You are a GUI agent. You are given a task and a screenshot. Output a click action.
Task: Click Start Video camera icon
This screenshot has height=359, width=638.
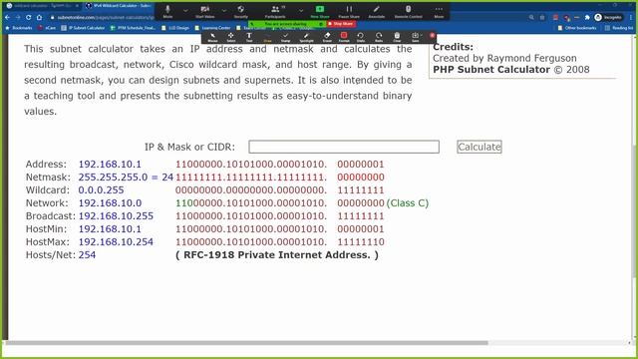tap(205, 11)
